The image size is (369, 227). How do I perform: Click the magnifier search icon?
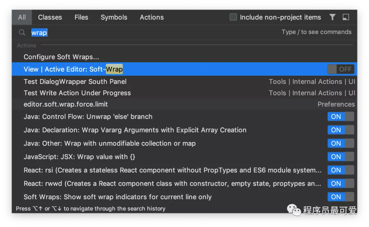(22, 32)
